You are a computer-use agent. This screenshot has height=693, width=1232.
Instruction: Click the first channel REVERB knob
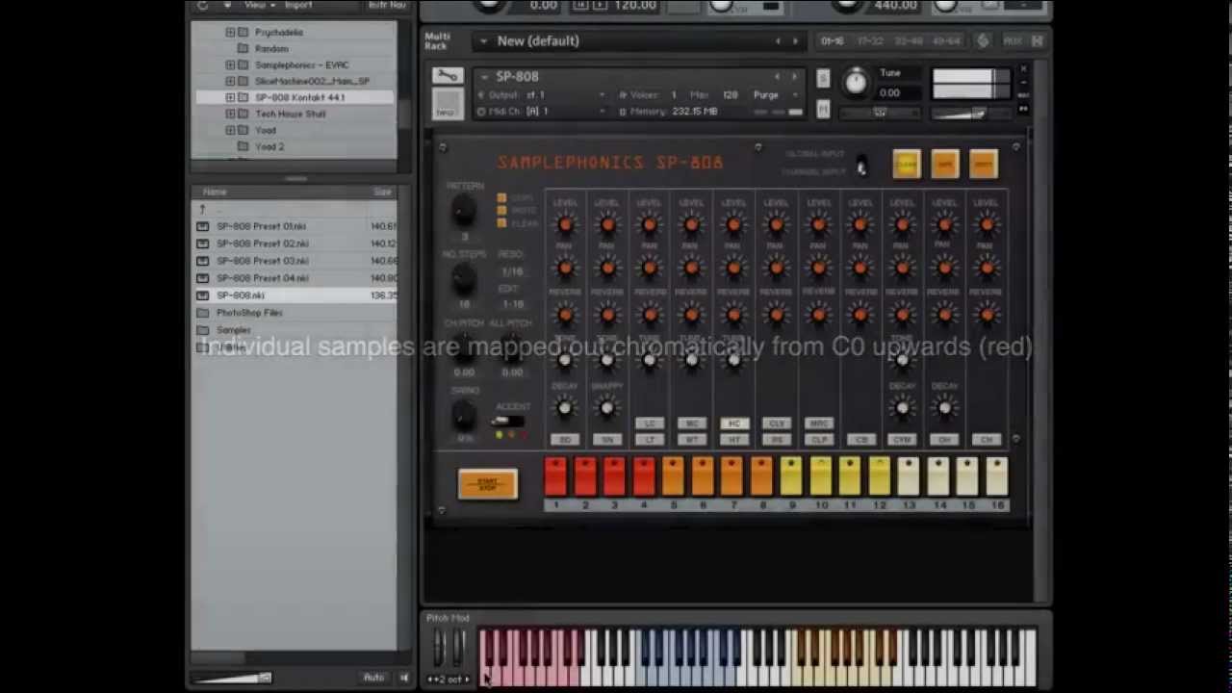click(565, 315)
